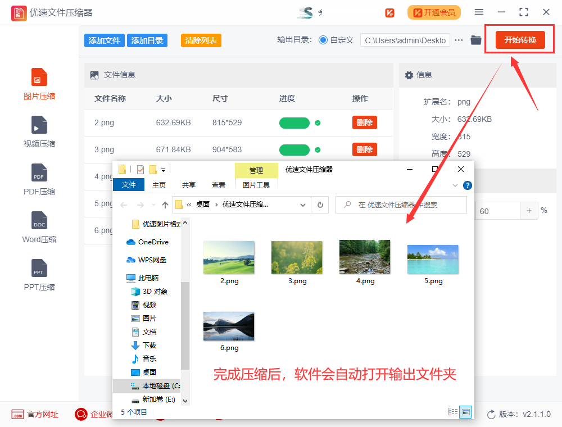Click the Explorer help icon

click(468, 185)
